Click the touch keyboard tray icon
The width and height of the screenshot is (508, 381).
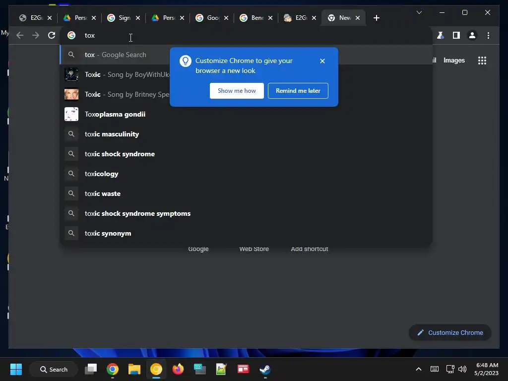point(435,369)
